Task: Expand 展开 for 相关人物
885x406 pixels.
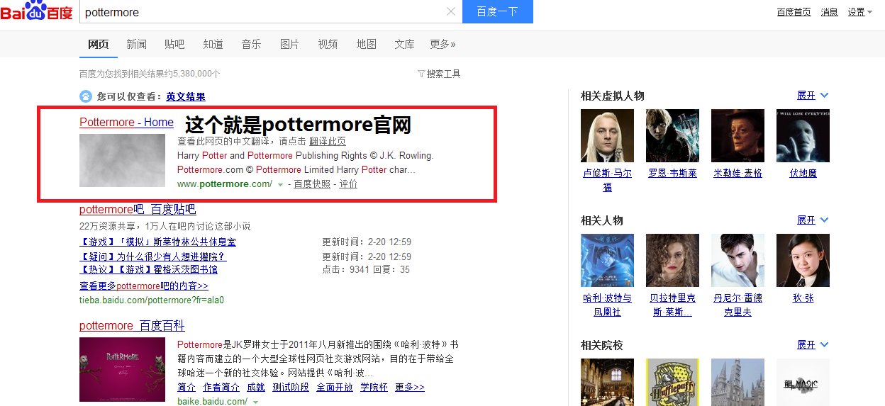Action: tap(813, 220)
